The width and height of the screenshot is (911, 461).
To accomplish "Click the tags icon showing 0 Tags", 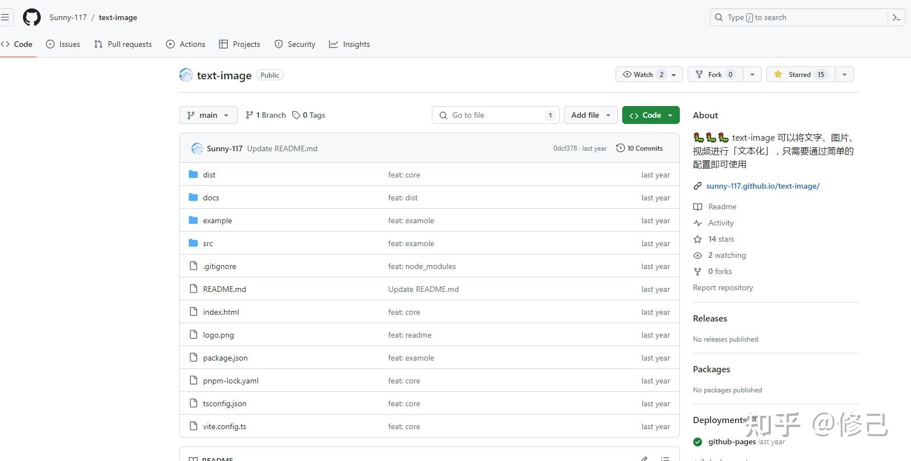I will click(x=296, y=115).
